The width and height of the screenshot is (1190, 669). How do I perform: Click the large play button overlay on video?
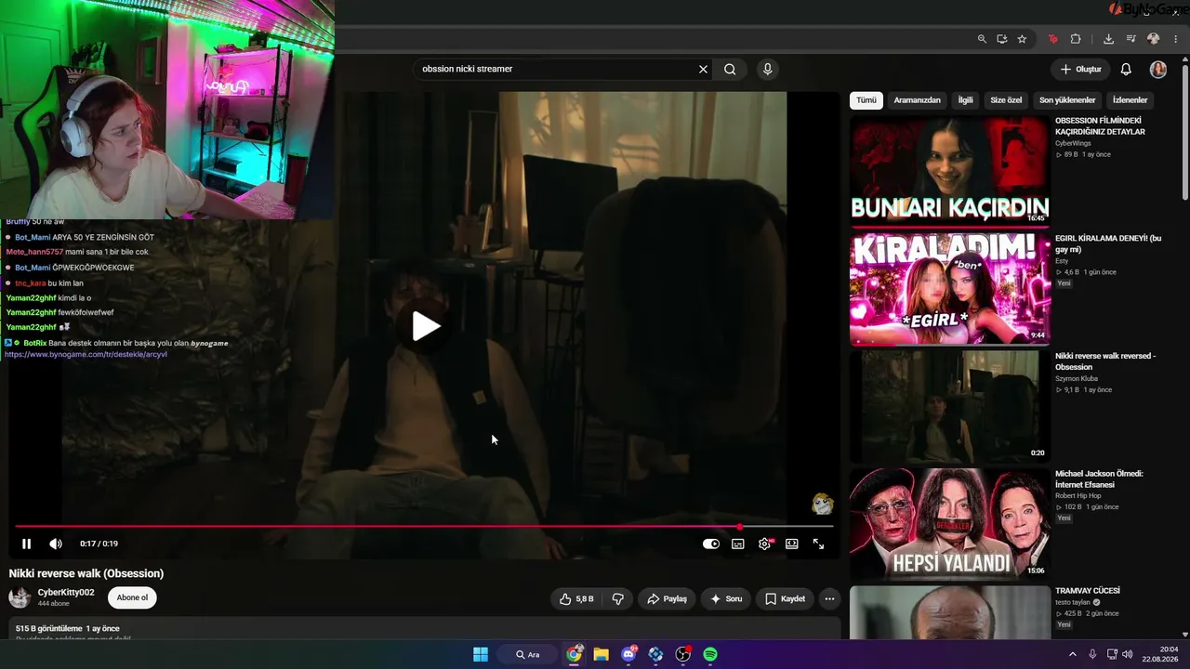pyautogui.click(x=427, y=326)
